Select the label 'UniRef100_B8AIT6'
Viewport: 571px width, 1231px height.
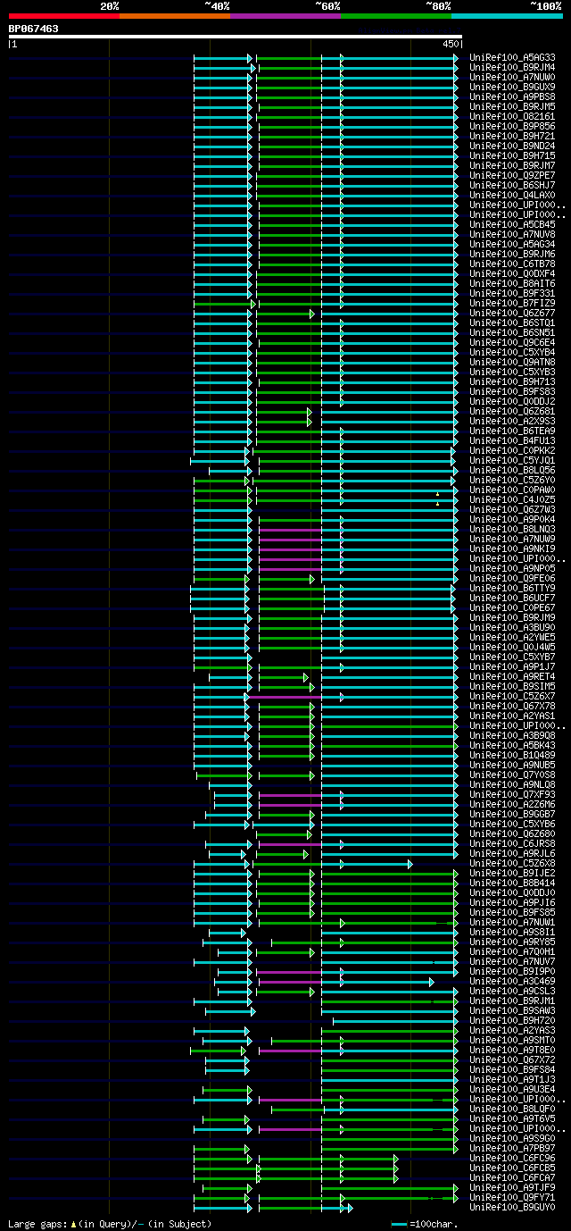point(512,283)
